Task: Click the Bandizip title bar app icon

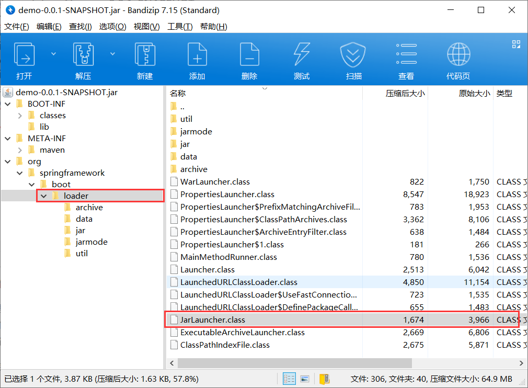Action: coord(10,10)
